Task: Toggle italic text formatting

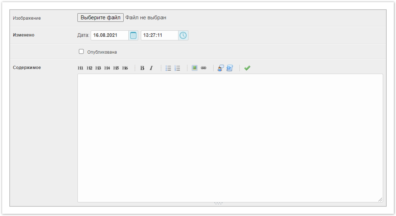Action: pos(151,68)
